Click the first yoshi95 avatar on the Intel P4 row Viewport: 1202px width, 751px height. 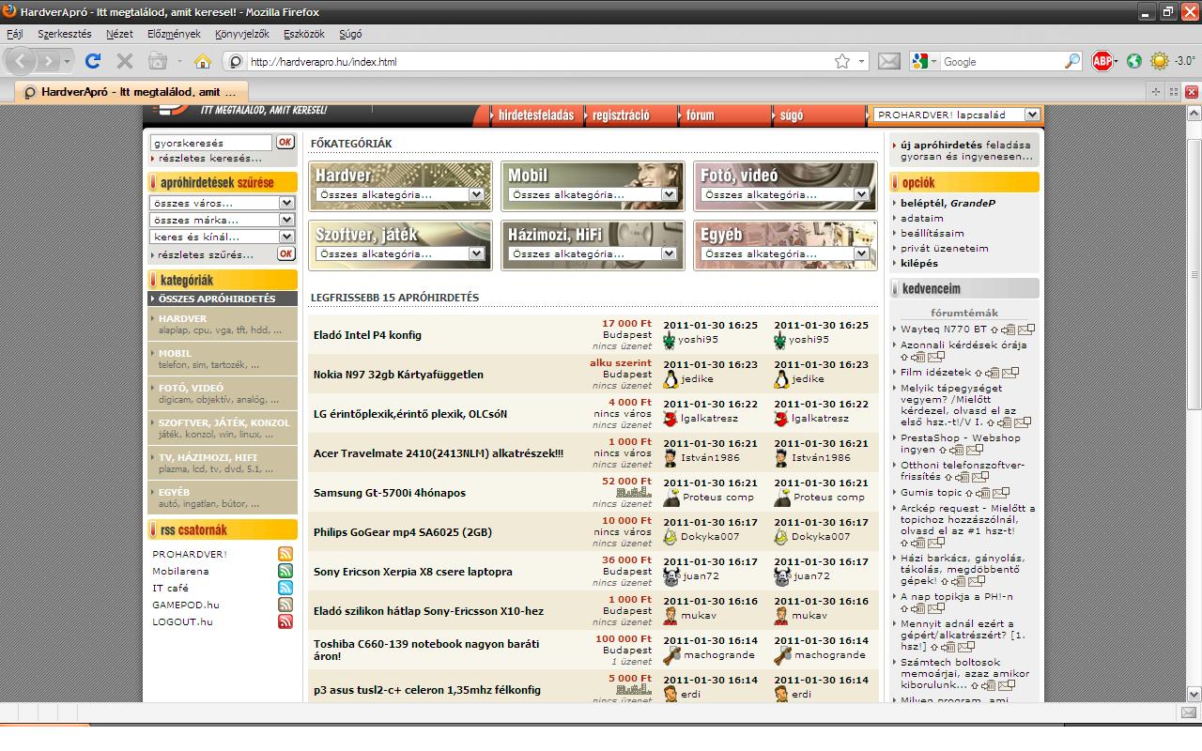click(670, 340)
